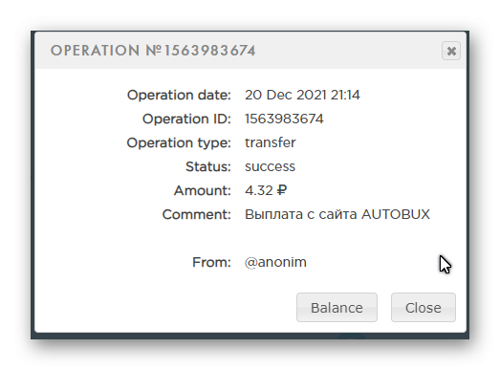Click the Close button at bottom

click(x=424, y=308)
